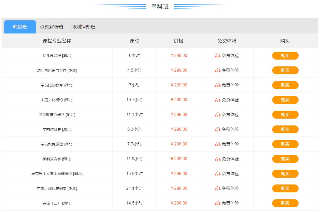Click ￥299.00 price in 幼儿园课程 row
The height and width of the screenshot is (214, 320).
(x=179, y=56)
